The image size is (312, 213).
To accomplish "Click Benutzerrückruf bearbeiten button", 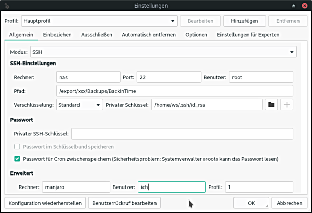I will pos(124,203).
